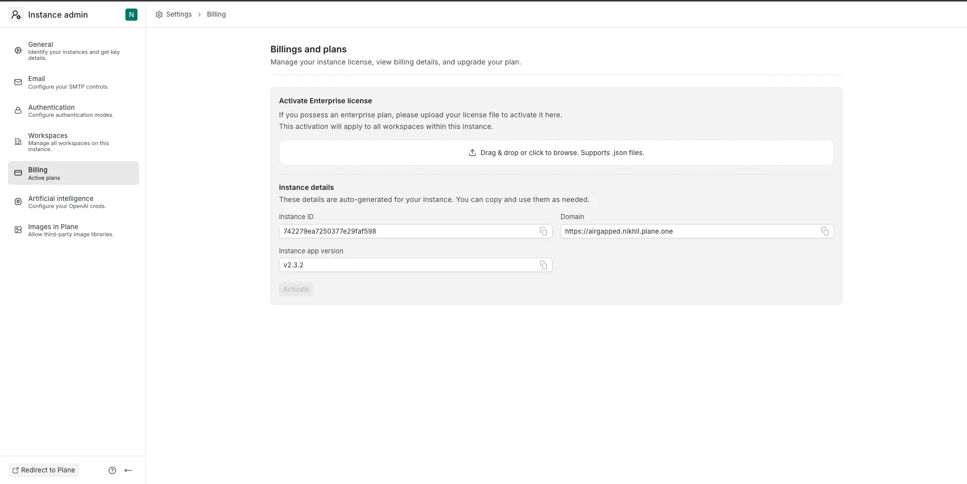Copy the Domain URL via the copy icon
Viewport: 967px width, 484px height.
point(825,231)
